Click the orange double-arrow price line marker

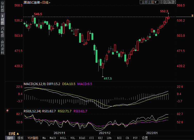pyautogui.click(x=192, y=16)
